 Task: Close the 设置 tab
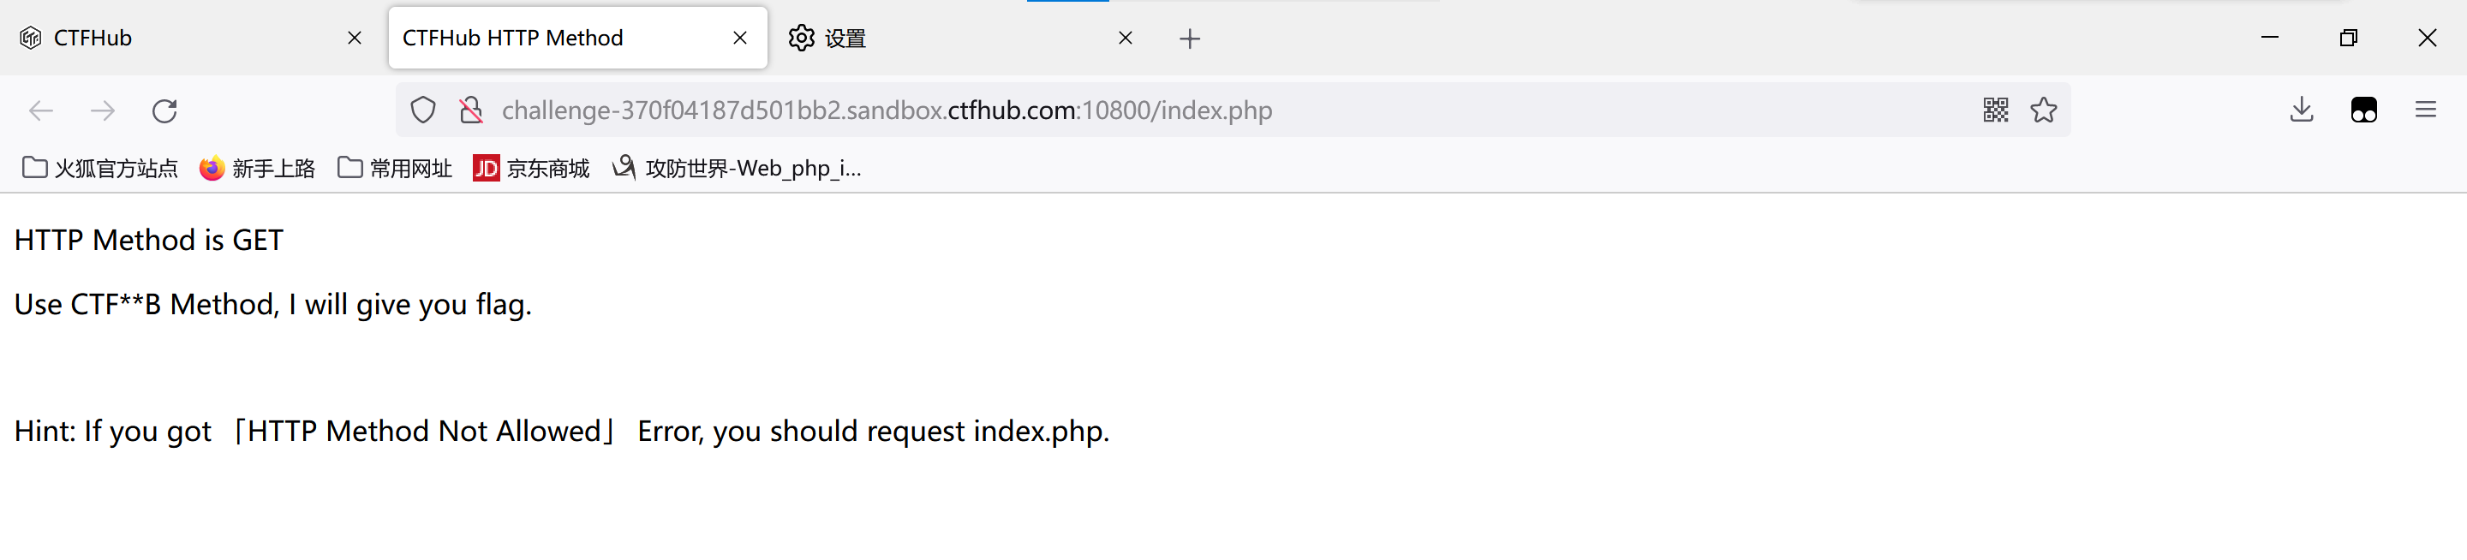tap(1126, 39)
